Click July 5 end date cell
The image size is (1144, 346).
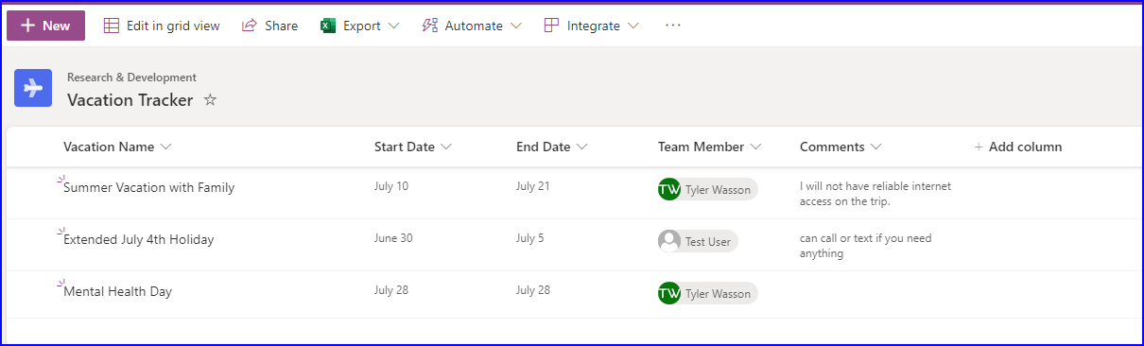click(x=530, y=238)
